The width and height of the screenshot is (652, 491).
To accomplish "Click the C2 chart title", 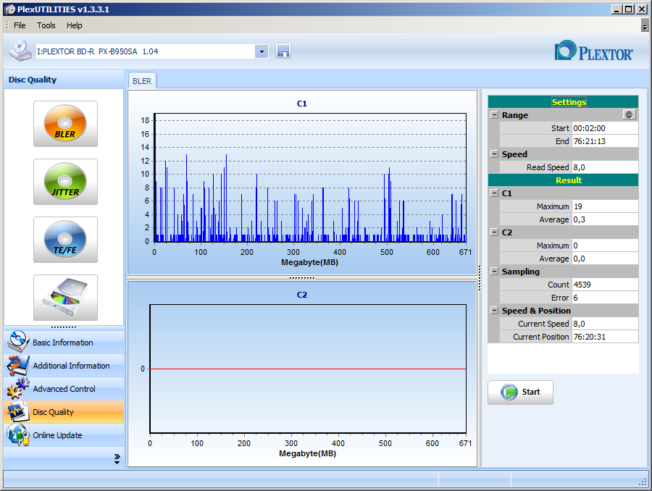I will [302, 295].
